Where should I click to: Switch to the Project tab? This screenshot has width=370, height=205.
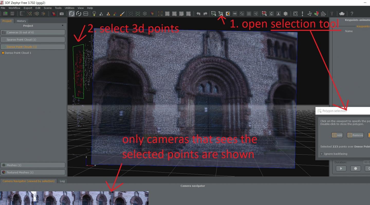point(7,21)
